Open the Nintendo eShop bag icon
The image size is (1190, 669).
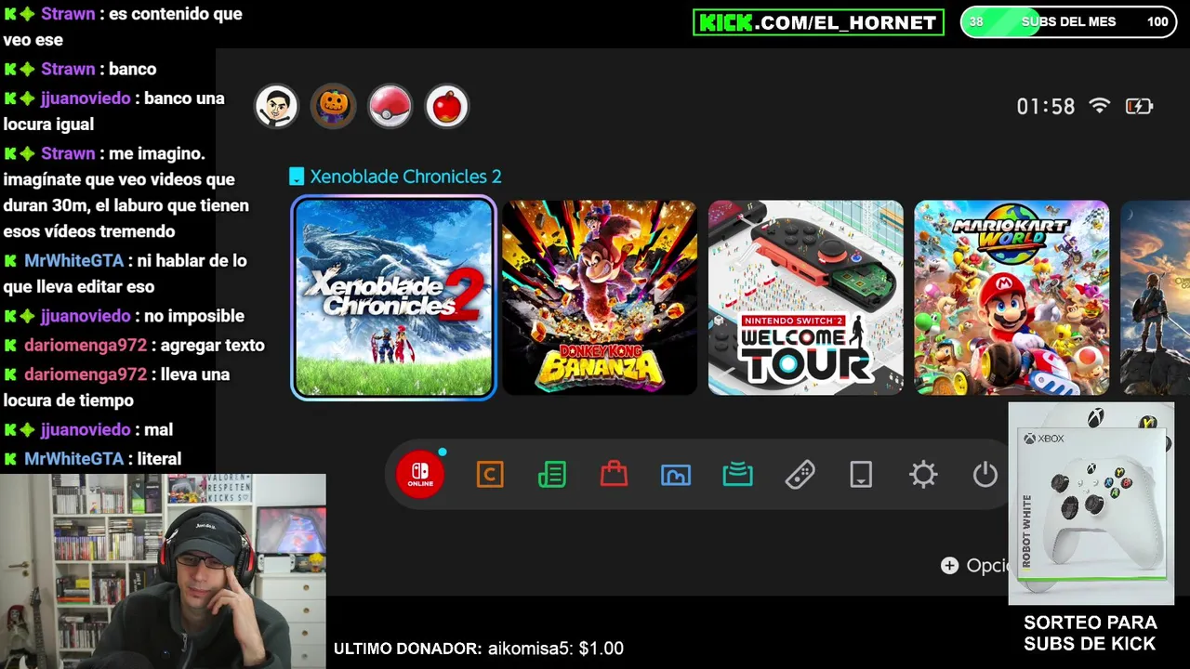[x=614, y=475]
